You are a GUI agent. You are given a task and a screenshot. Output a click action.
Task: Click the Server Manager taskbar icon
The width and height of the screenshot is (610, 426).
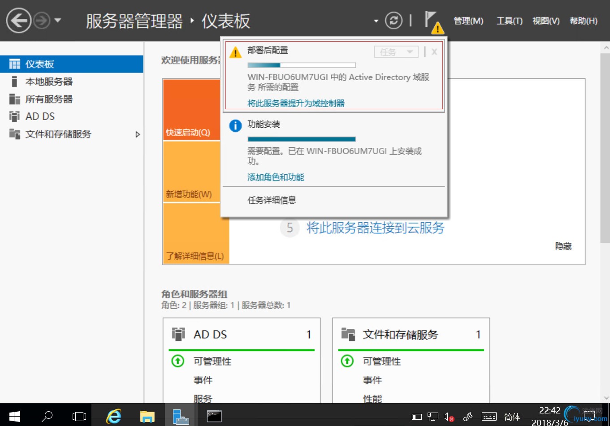coord(181,416)
